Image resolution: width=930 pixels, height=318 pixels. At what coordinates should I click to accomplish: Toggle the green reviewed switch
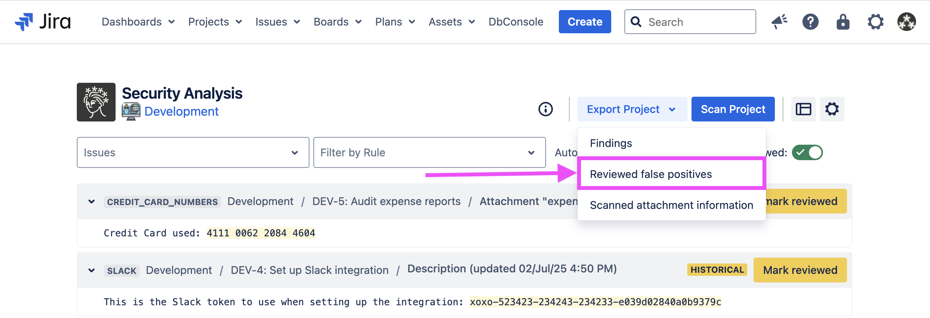coord(807,152)
